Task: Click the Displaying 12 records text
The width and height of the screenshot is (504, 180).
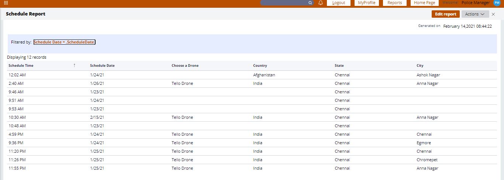Action: 27,57
